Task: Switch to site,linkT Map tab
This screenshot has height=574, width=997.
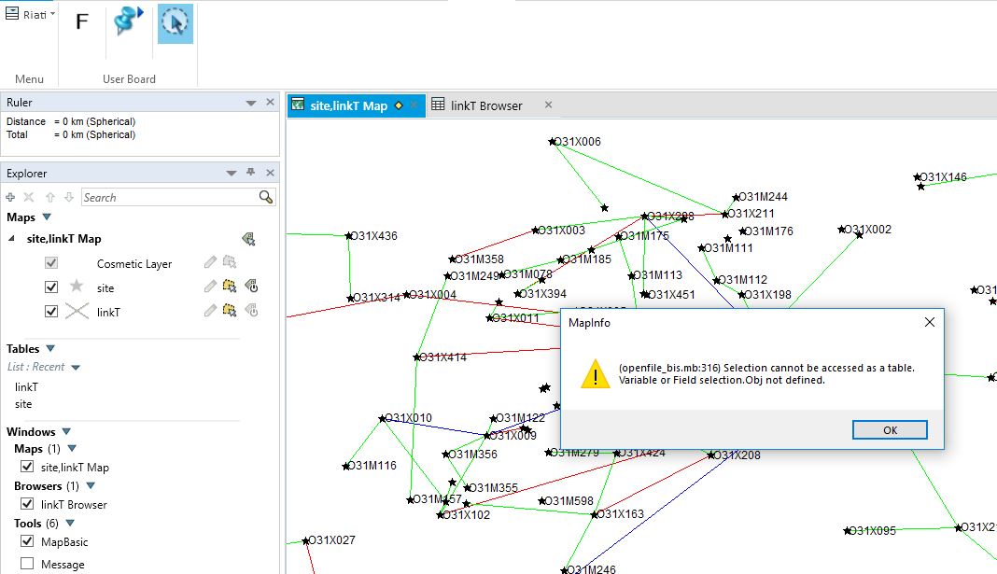Action: [x=348, y=105]
